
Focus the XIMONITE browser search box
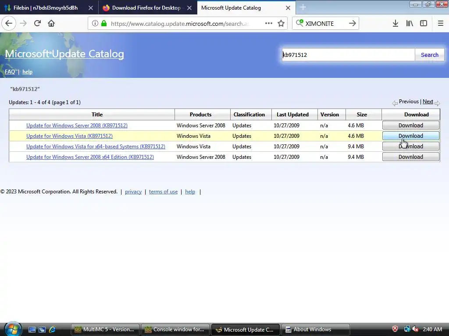tap(325, 24)
